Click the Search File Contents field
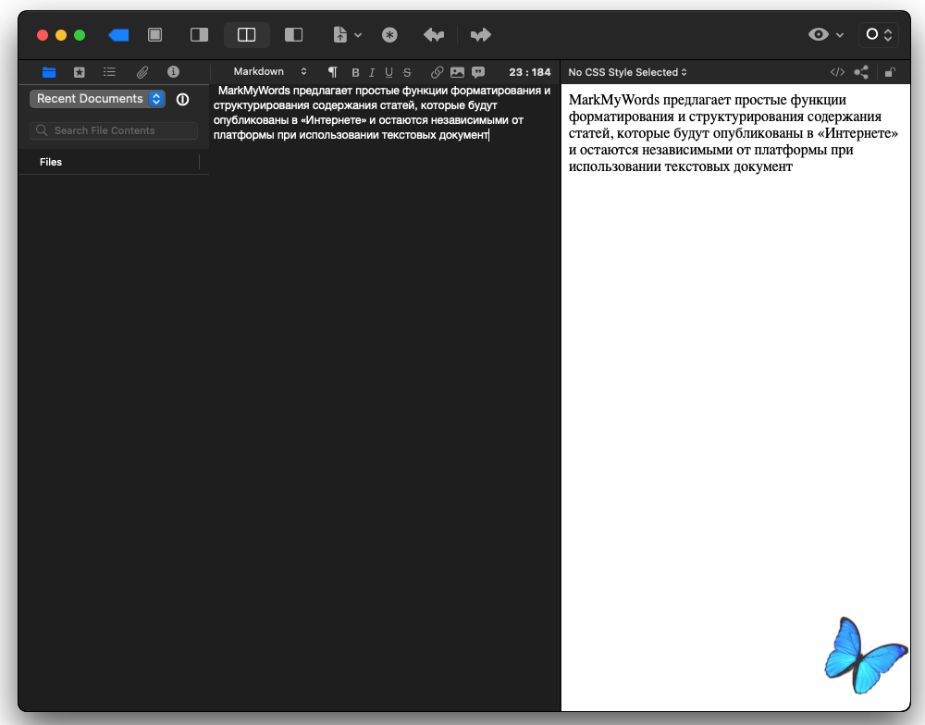The image size is (925, 725). coord(114,130)
